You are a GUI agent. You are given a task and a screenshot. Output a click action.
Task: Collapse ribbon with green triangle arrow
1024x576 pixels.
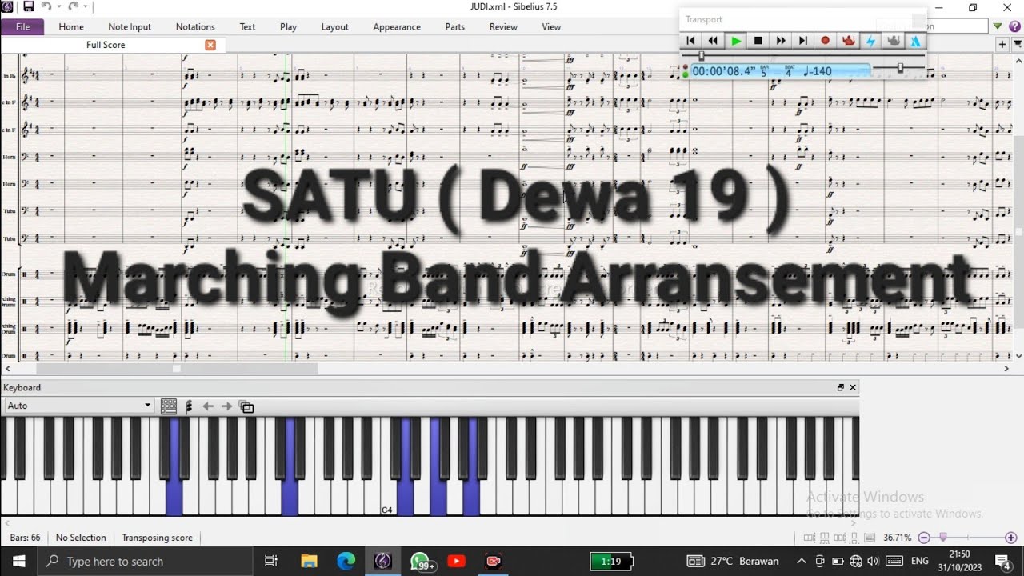[x=998, y=26]
